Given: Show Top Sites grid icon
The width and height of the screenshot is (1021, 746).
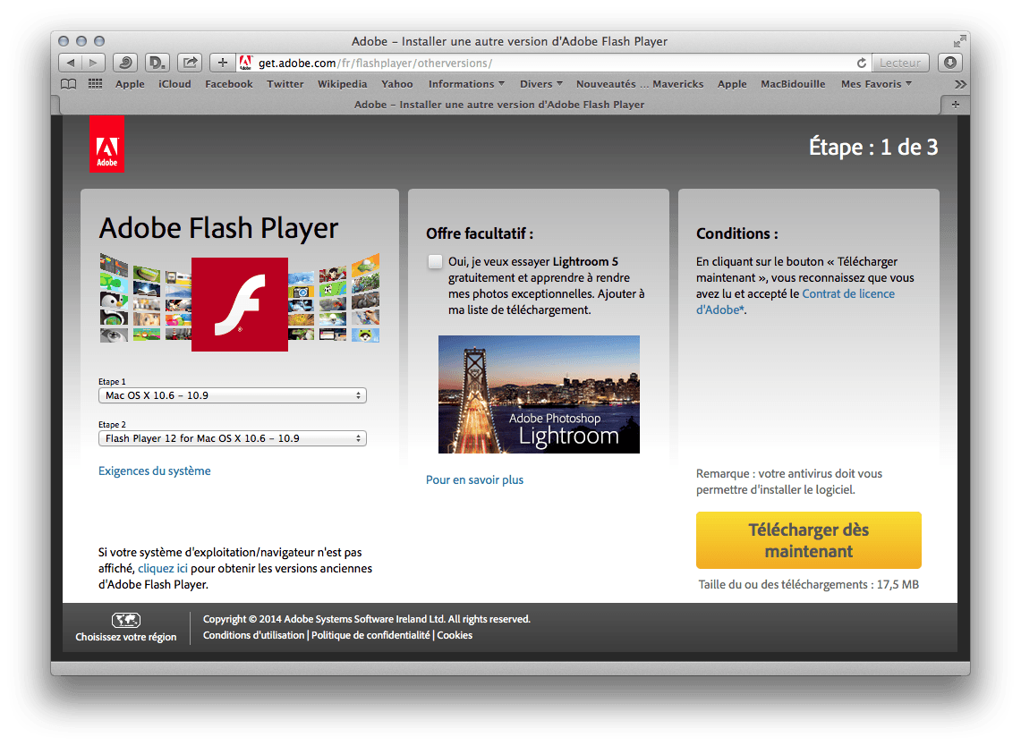Looking at the screenshot, I should [x=95, y=84].
